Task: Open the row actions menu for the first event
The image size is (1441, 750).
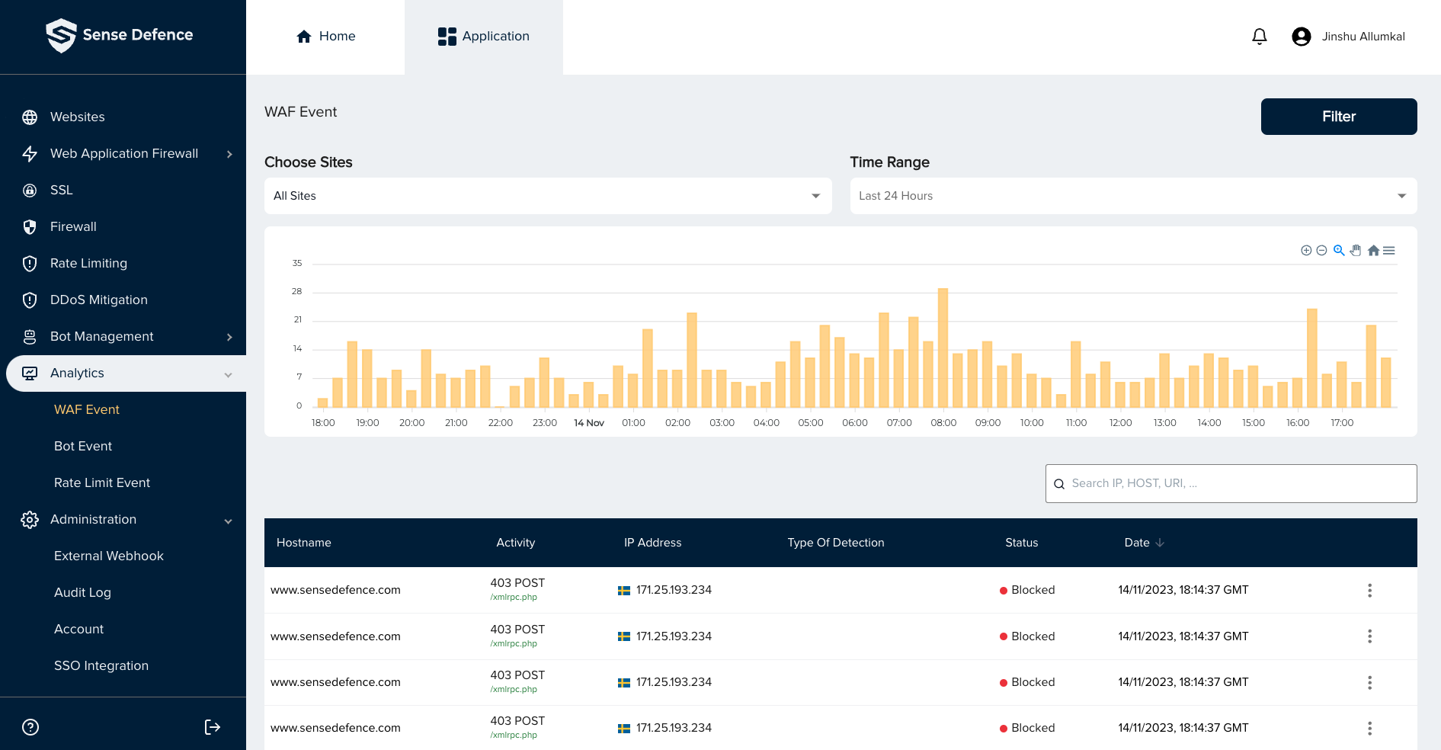Action: pos(1370,590)
